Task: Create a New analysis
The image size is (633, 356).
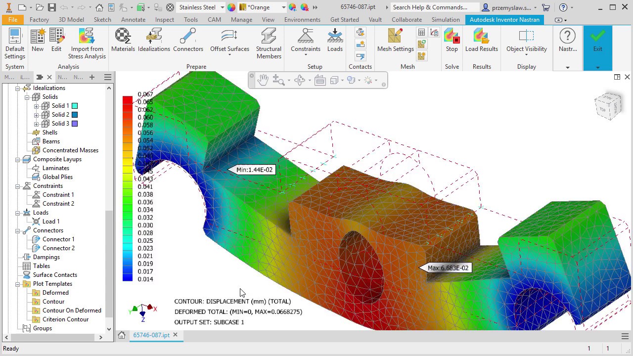Action: tap(38, 41)
